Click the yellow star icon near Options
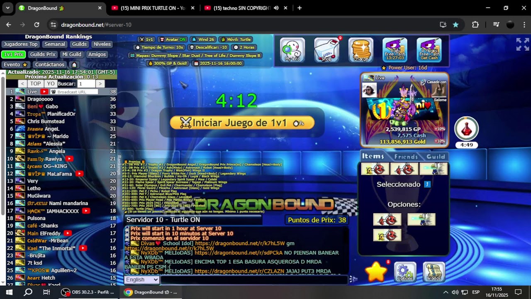The height and width of the screenshot is (299, 531). pos(376,272)
